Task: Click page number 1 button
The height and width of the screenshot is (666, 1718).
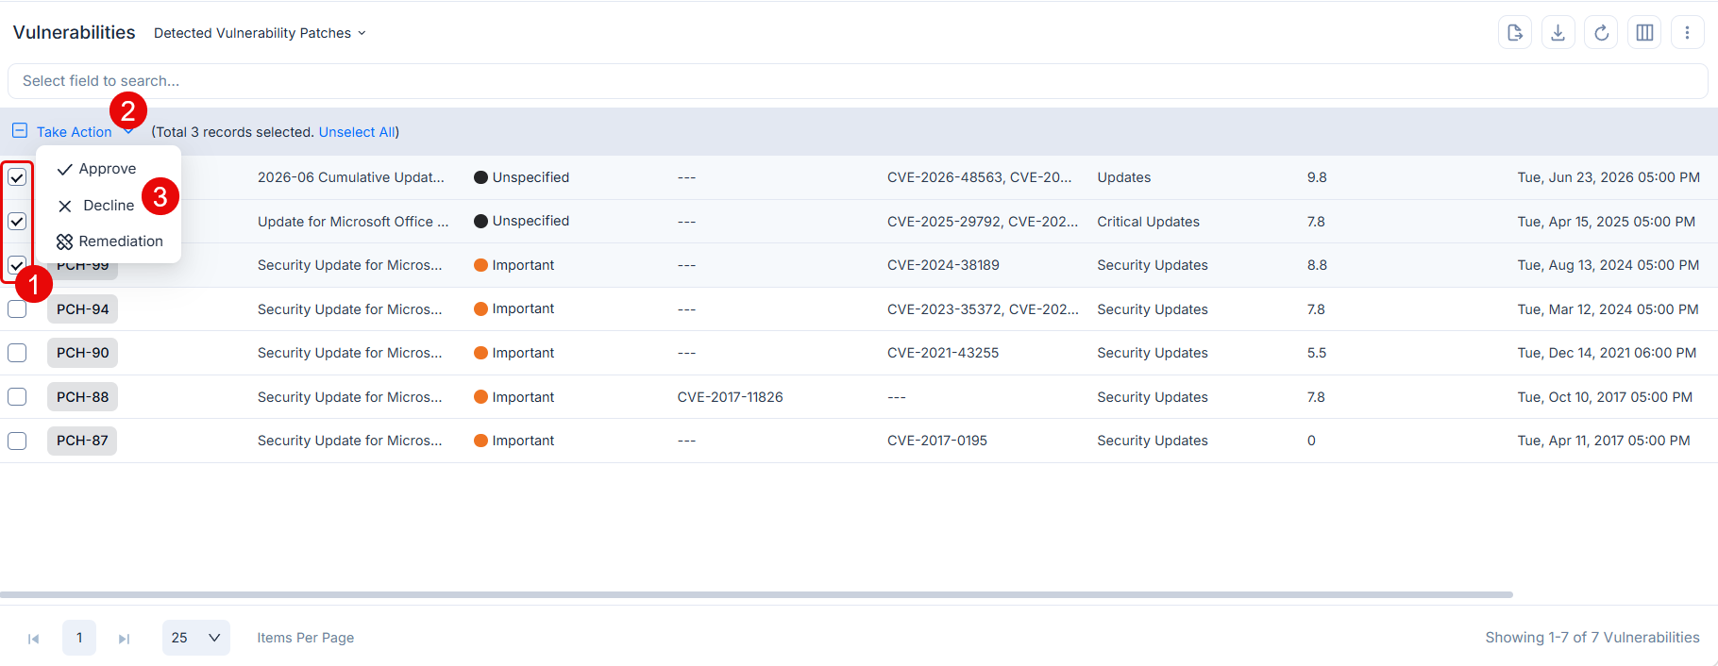Action: pyautogui.click(x=79, y=638)
